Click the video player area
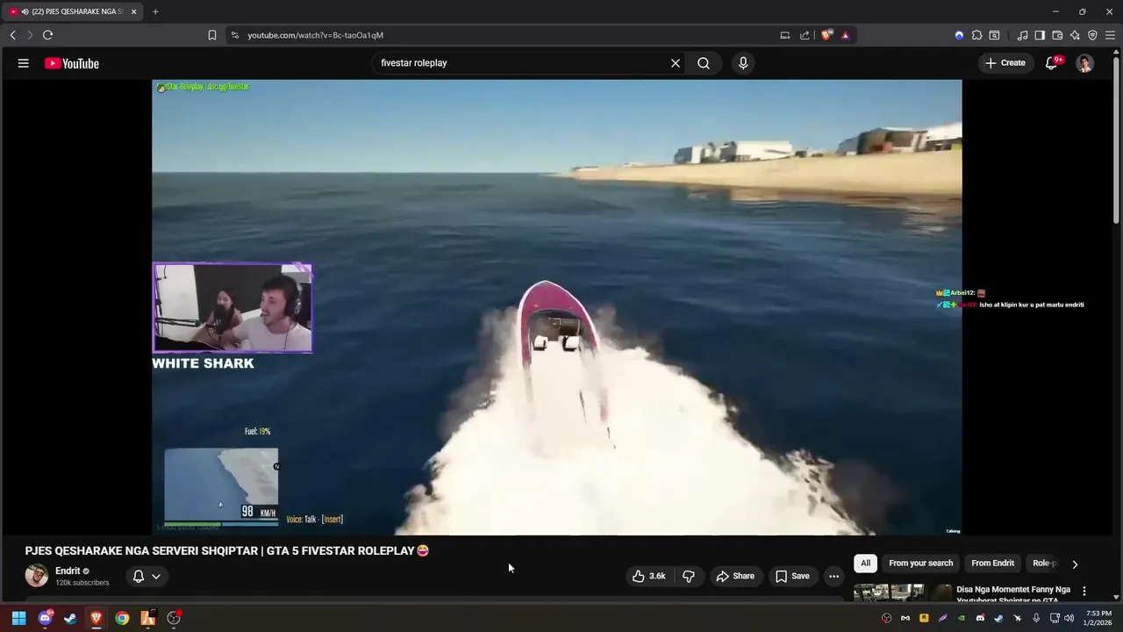Screen dimensions: 1123x632 557,307
